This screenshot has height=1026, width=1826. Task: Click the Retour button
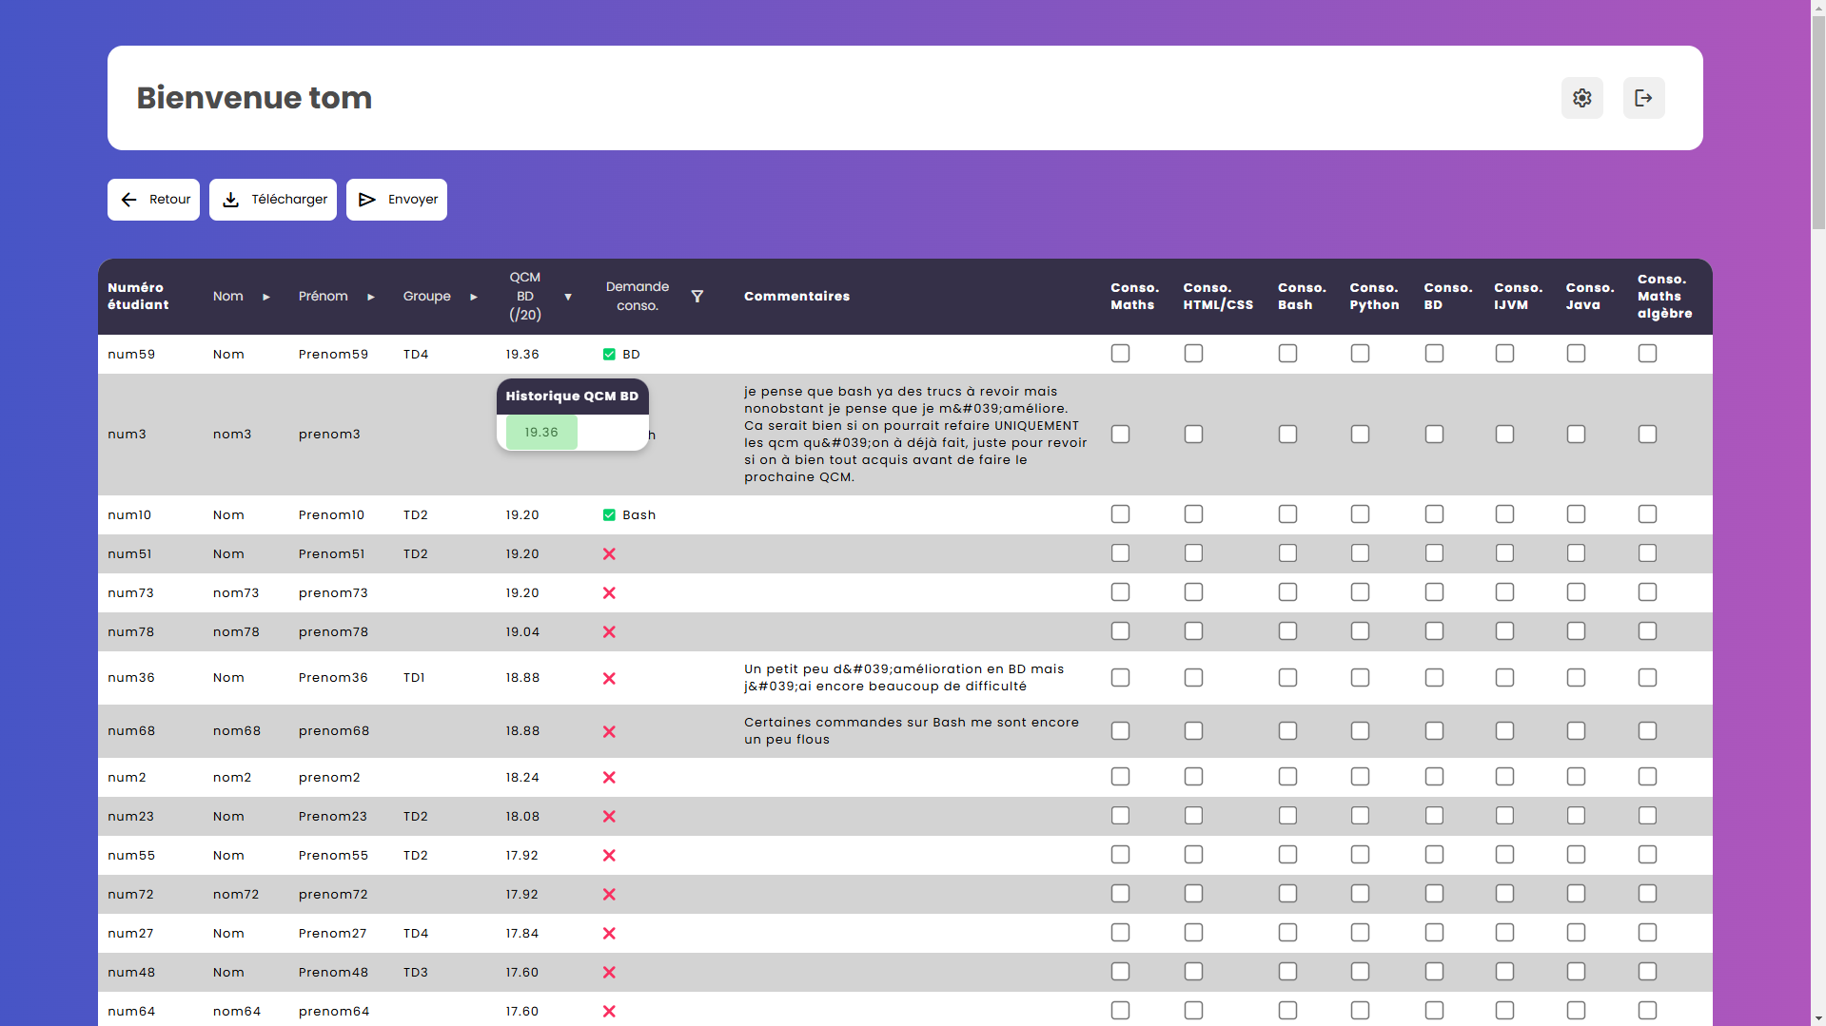click(x=153, y=200)
